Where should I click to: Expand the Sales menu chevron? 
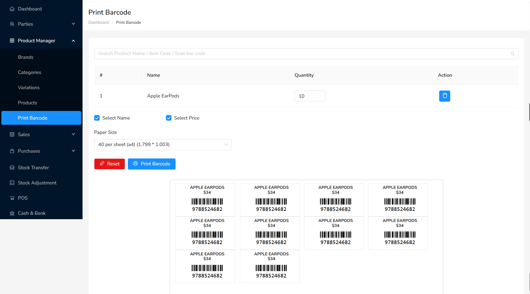(73, 134)
